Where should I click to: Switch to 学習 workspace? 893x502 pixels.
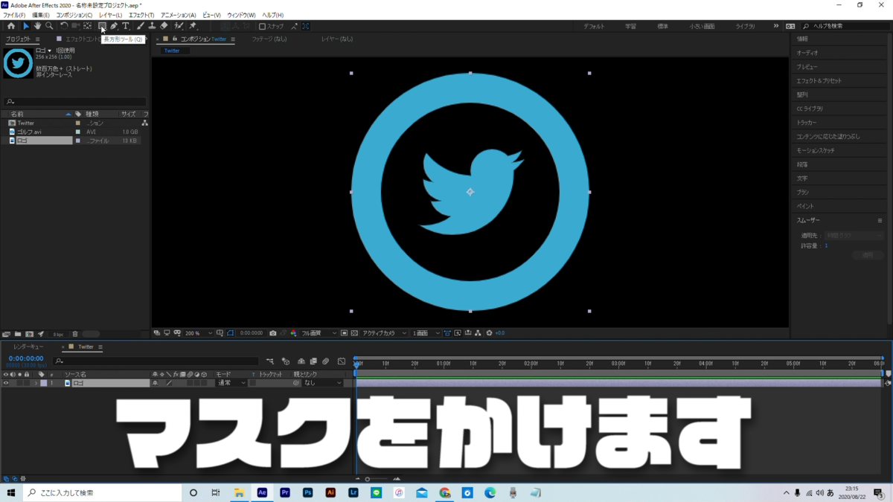pos(630,26)
